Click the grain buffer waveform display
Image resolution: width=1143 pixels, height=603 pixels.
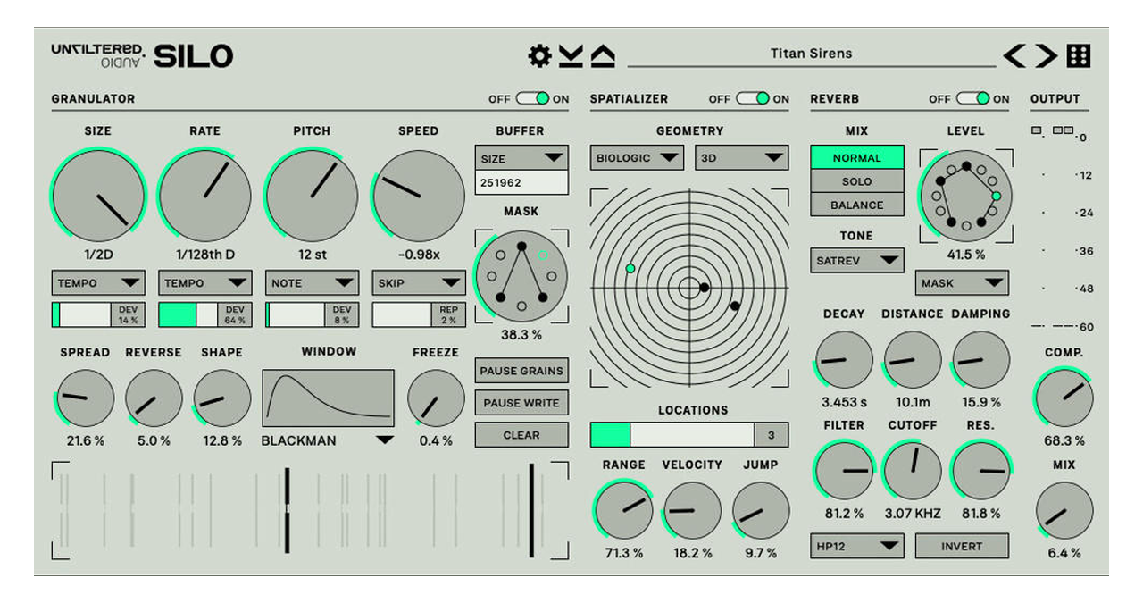(310, 510)
